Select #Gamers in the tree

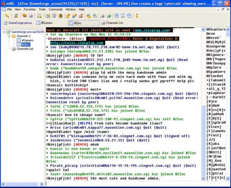point(28,40)
